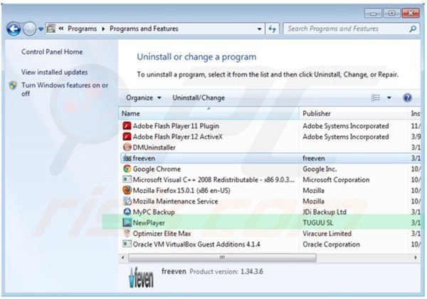Click the refresh icon beside address bar

click(x=273, y=29)
